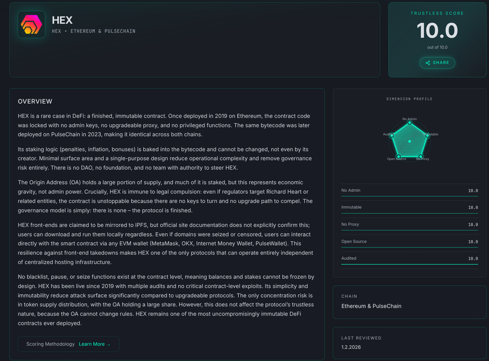Click the HEX hexagon logo icon
The width and height of the screenshot is (489, 361).
(x=32, y=25)
